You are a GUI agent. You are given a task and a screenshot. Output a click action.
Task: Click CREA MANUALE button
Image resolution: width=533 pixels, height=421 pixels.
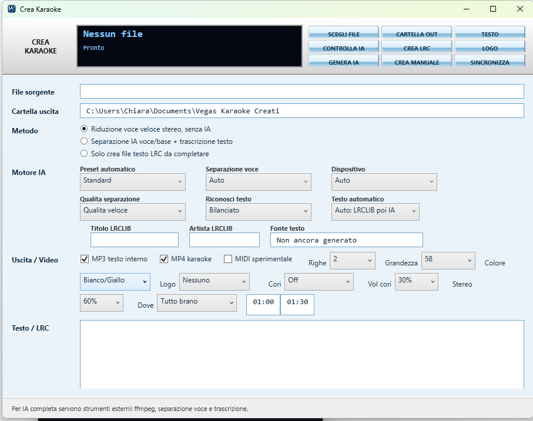click(417, 61)
